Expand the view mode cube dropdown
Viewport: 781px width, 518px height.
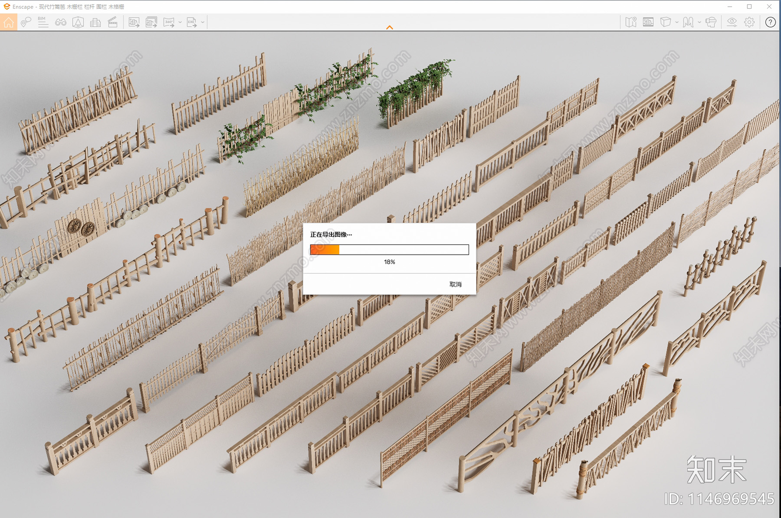point(677,22)
